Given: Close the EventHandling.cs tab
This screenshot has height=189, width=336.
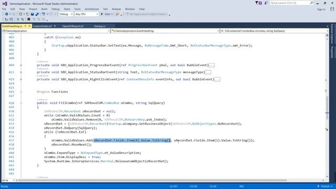Looking at the screenshot, I should point(29,26).
